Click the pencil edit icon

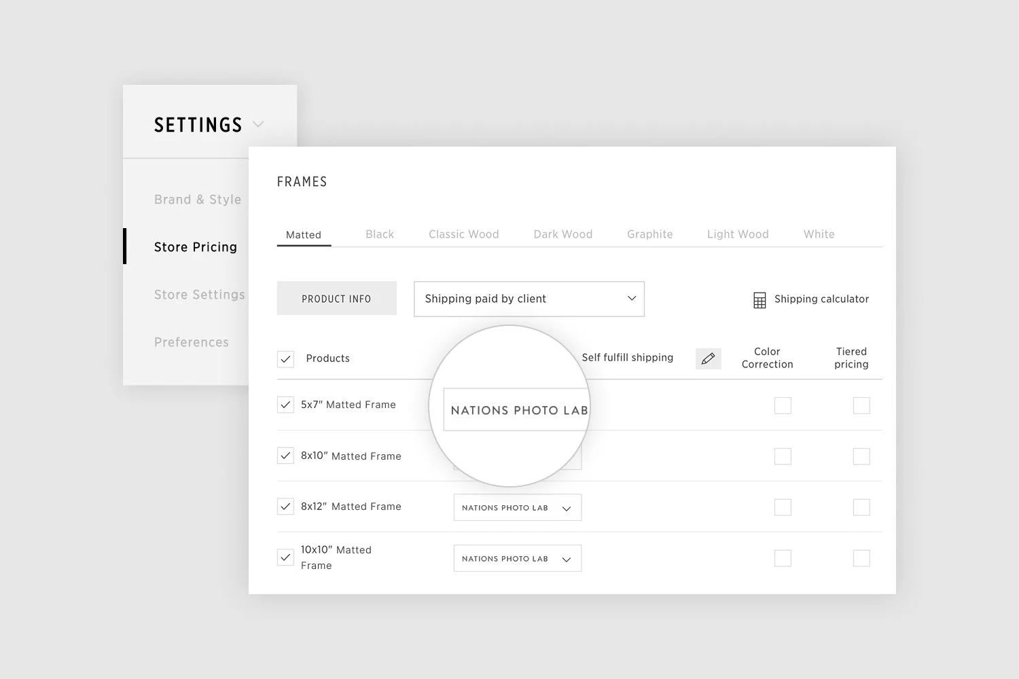pyautogui.click(x=708, y=359)
